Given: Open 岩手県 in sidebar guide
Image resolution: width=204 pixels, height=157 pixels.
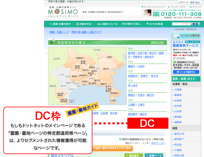Looking at the screenshot, I should coord(178,106).
